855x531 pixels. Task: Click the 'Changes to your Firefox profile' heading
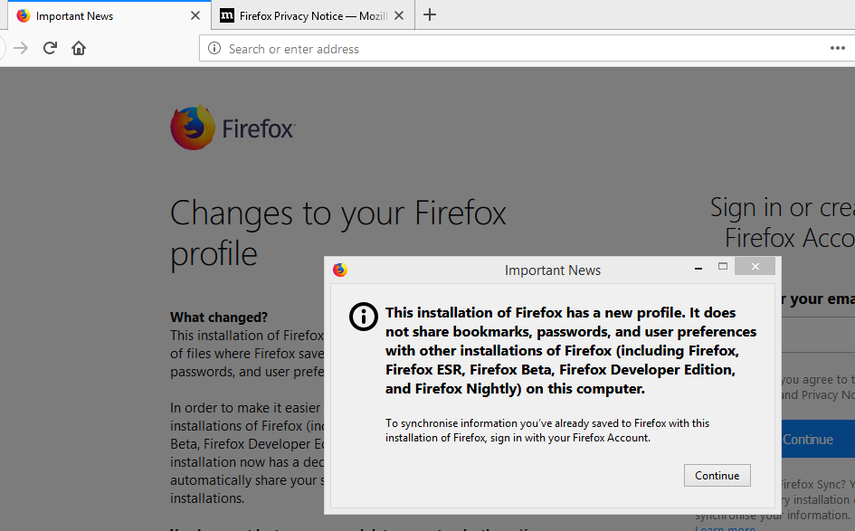pyautogui.click(x=338, y=233)
